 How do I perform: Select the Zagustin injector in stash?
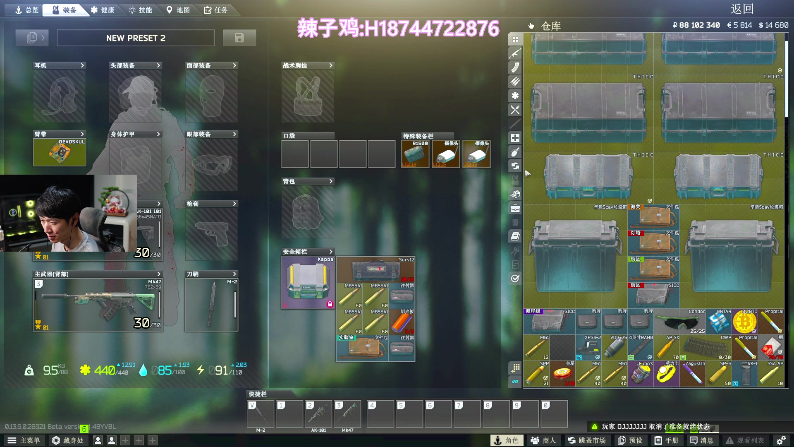(x=693, y=374)
